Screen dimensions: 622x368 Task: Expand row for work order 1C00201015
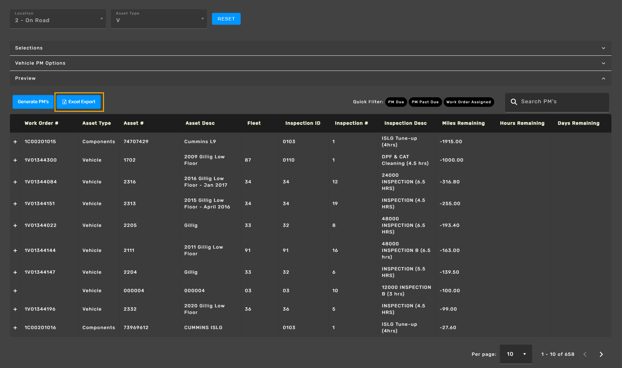click(x=15, y=142)
